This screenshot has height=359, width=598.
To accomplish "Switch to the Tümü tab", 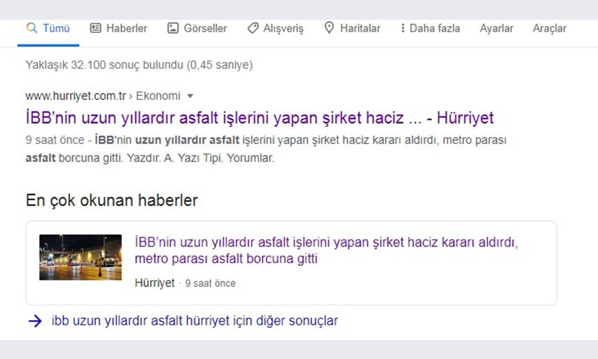I will (x=48, y=28).
